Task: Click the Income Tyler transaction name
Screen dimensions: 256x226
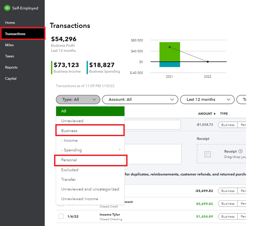Action: pos(110,214)
